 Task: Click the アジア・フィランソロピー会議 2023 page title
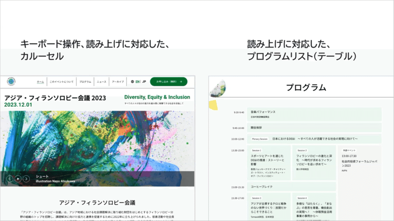pos(55,98)
